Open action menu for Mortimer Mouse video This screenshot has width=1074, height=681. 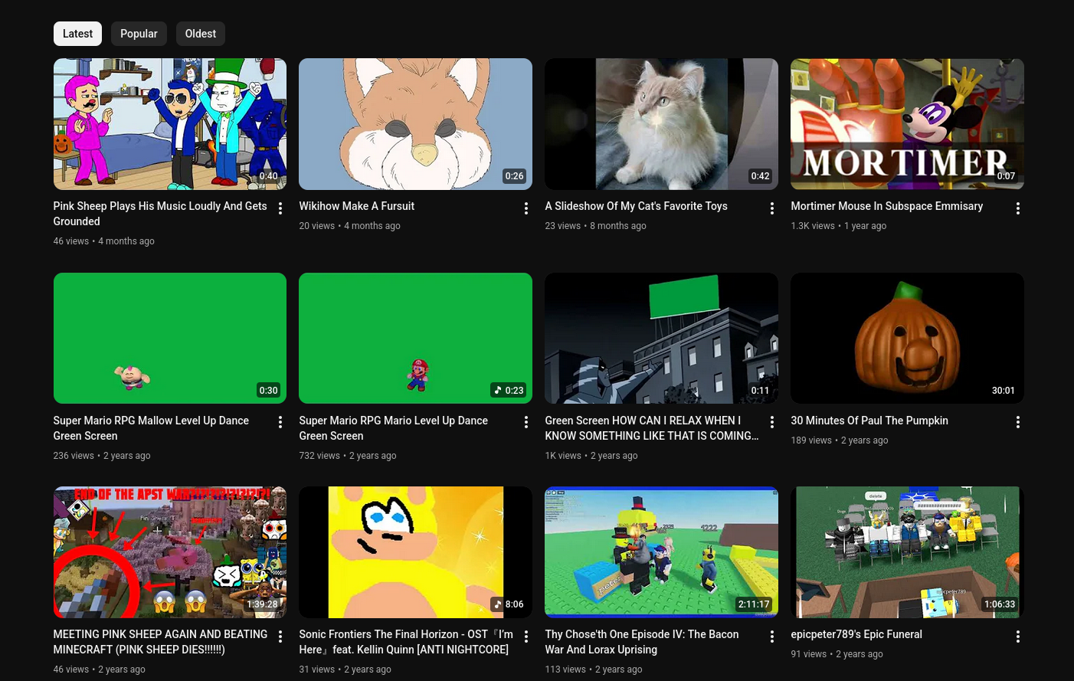[x=1017, y=208]
